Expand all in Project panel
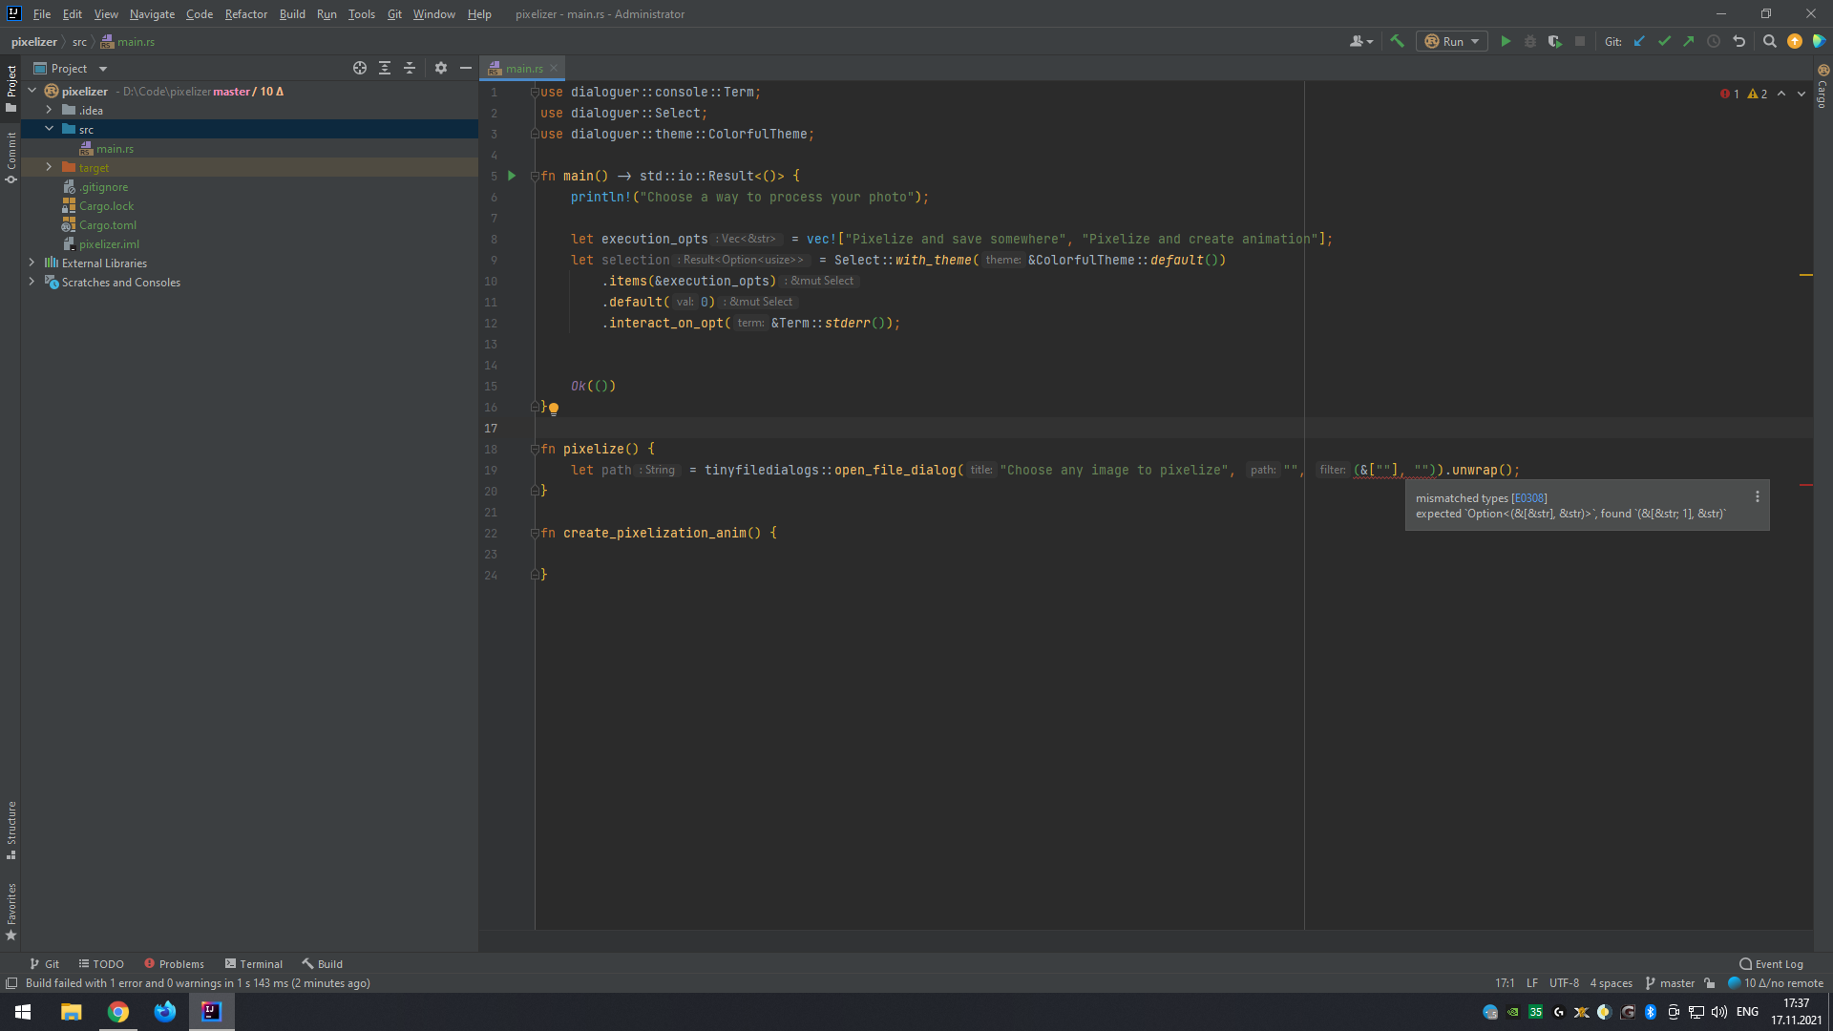The image size is (1833, 1031). click(x=385, y=68)
